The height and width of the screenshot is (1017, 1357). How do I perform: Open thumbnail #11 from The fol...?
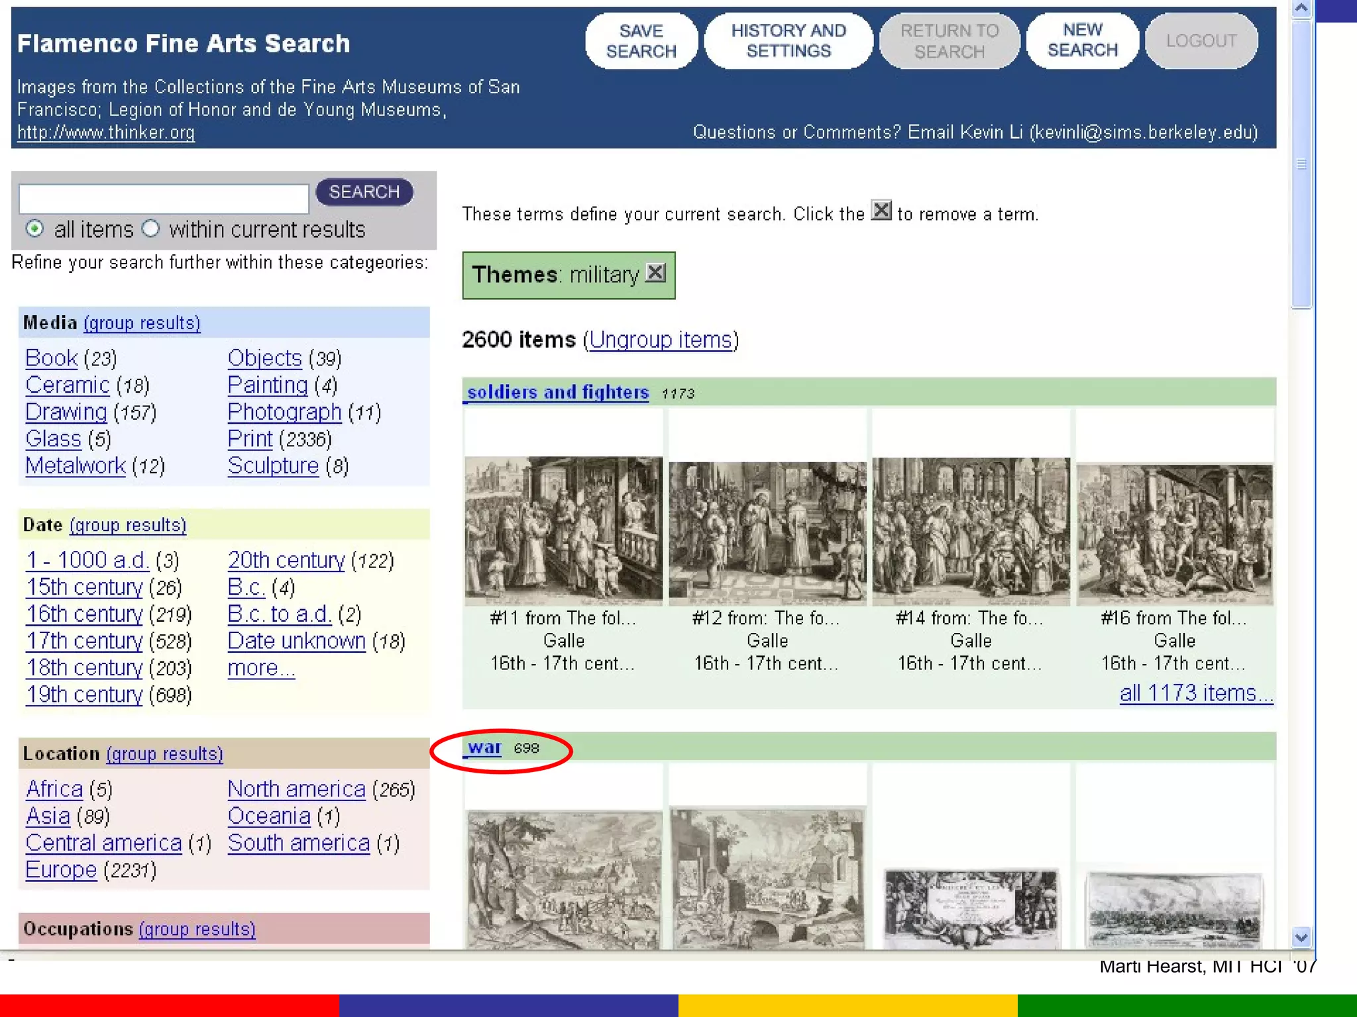563,531
